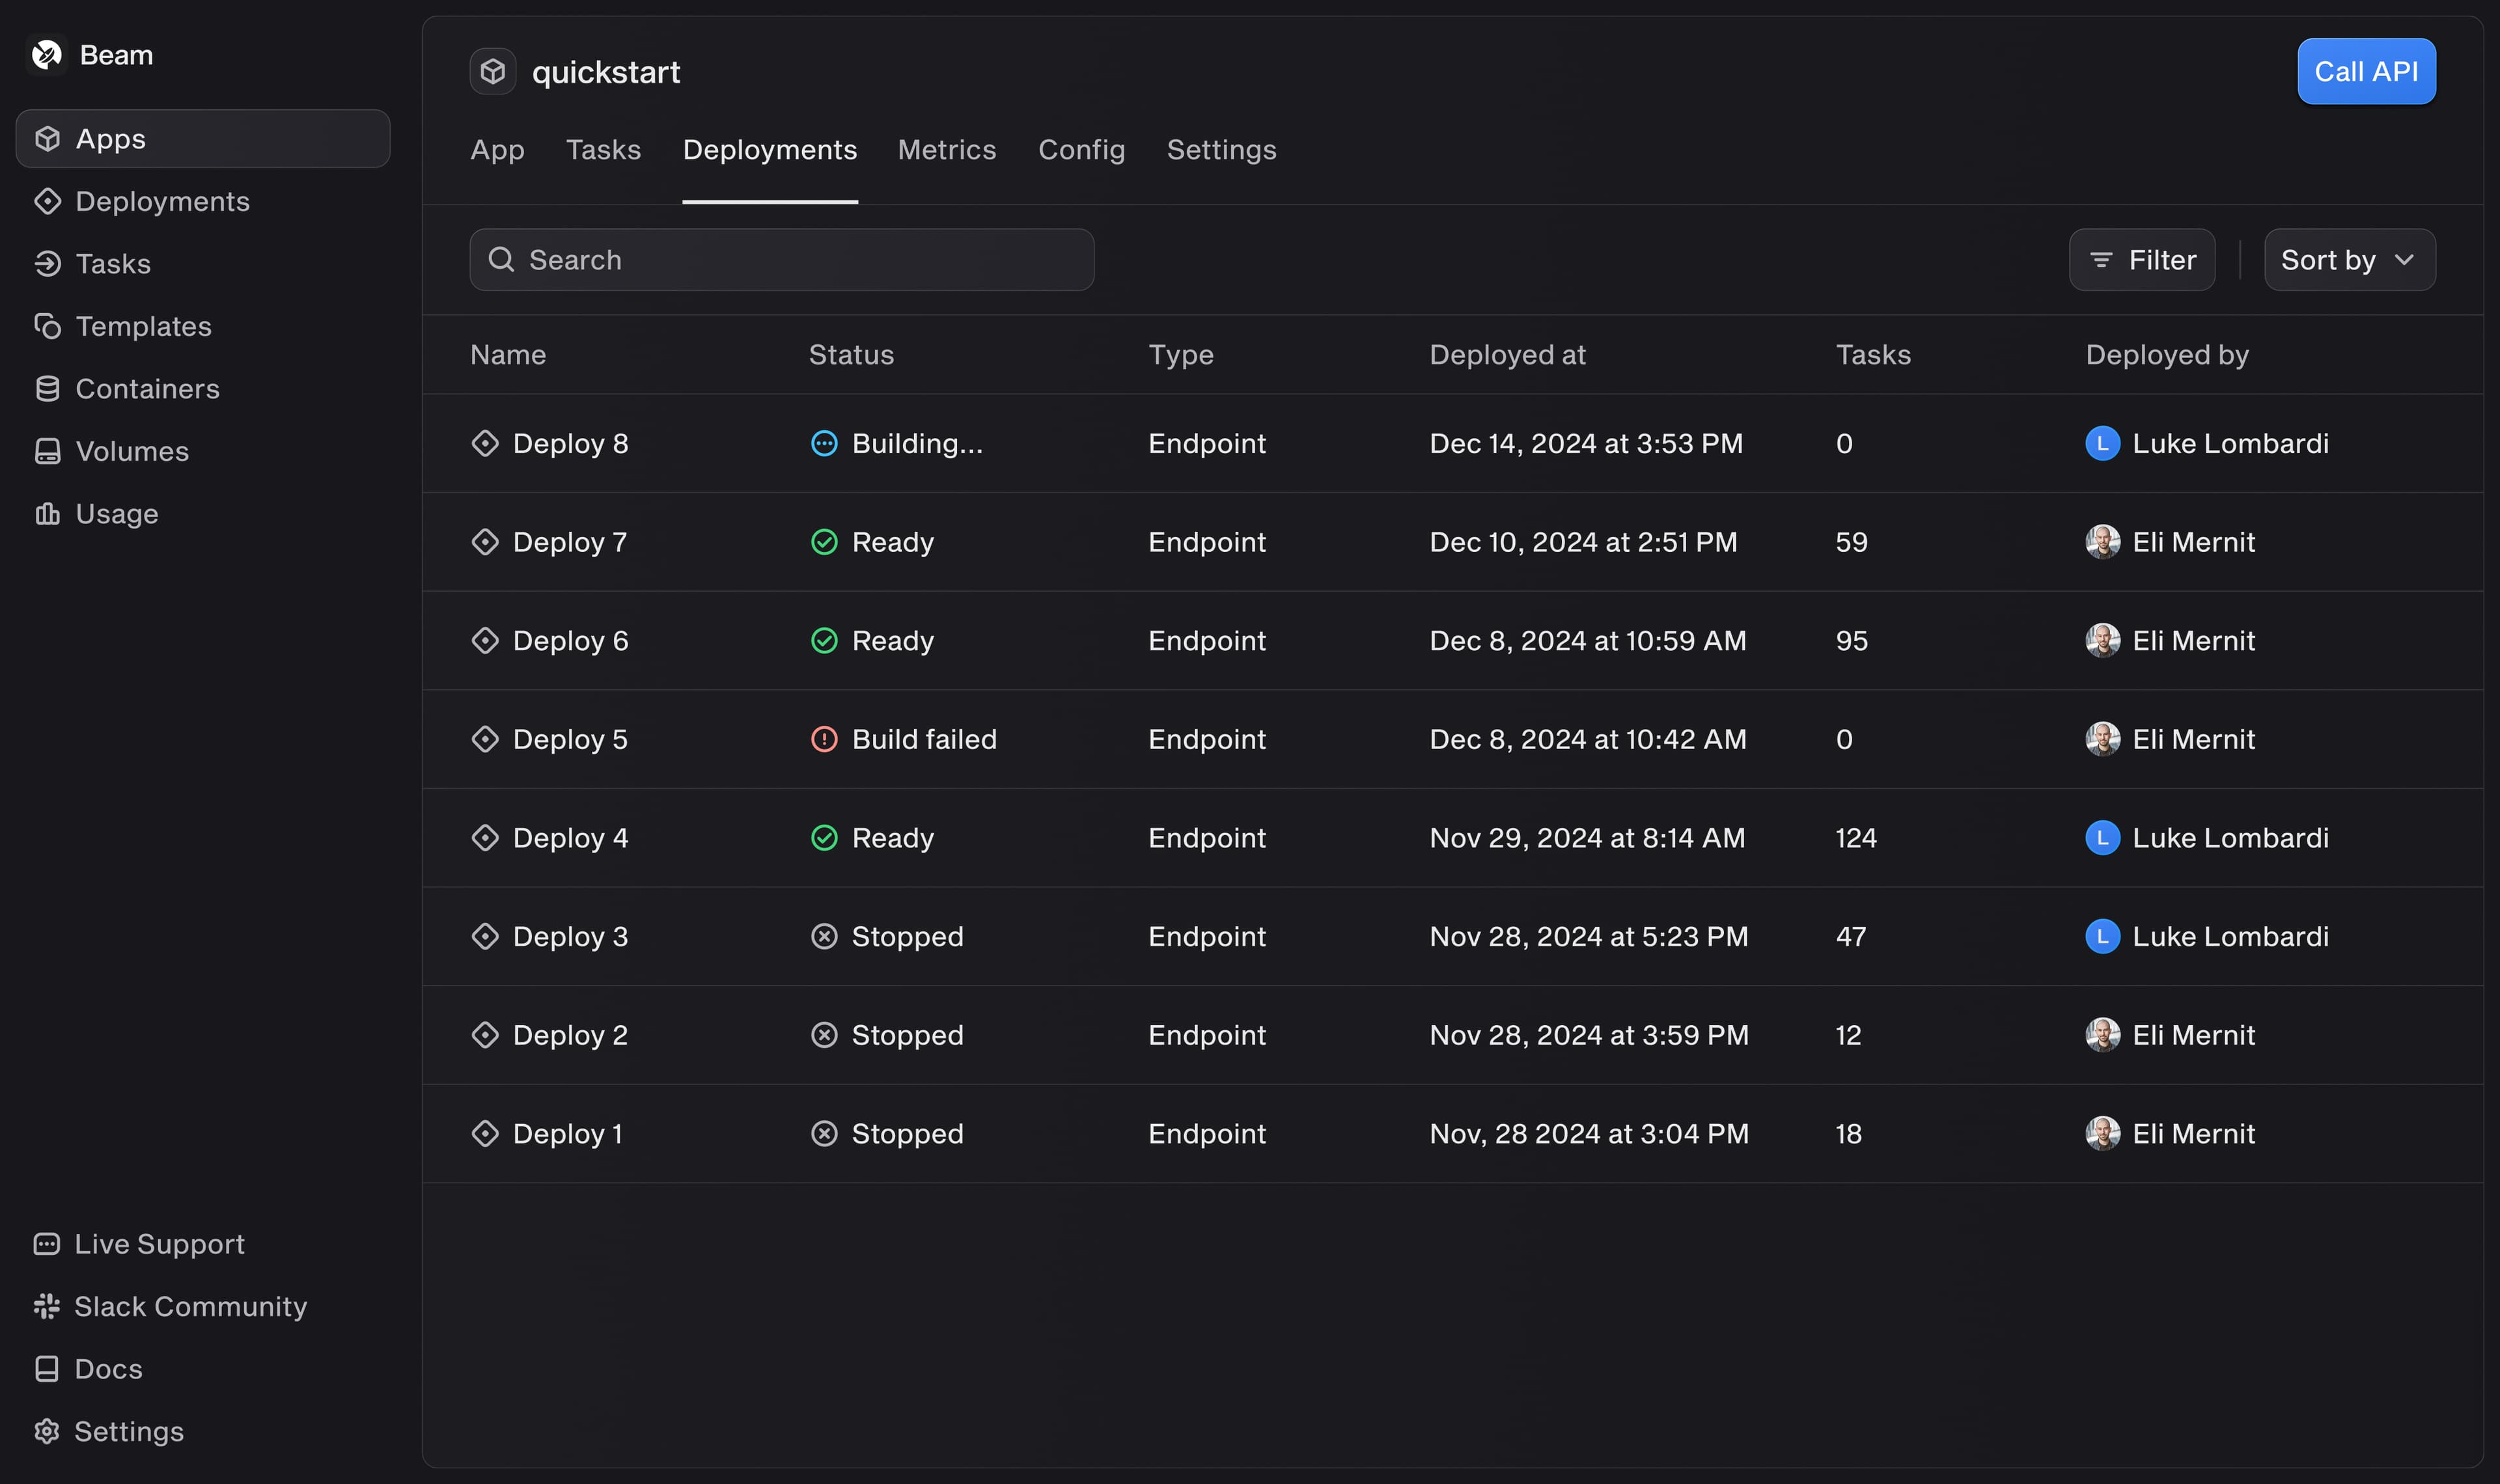This screenshot has height=1484, width=2500.
Task: Open the Docs link
Action: point(108,1369)
